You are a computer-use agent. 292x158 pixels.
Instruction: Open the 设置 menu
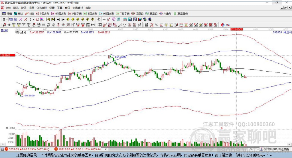point(52,8)
